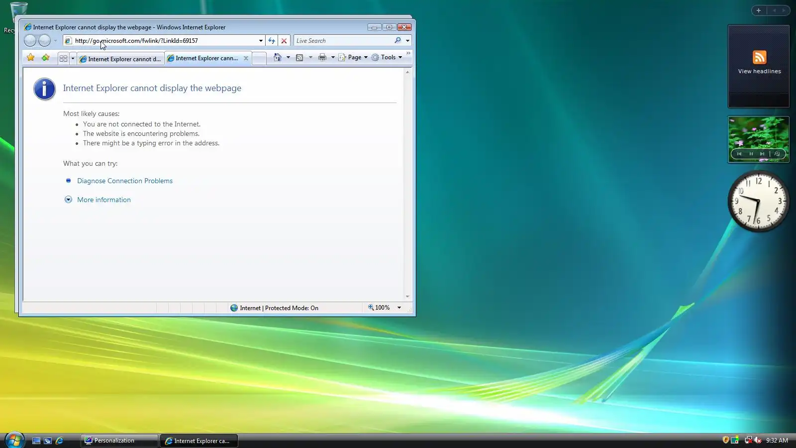796x448 pixels.
Task: Launch Internet Explorer from Quick Launch
Action: (x=60, y=441)
